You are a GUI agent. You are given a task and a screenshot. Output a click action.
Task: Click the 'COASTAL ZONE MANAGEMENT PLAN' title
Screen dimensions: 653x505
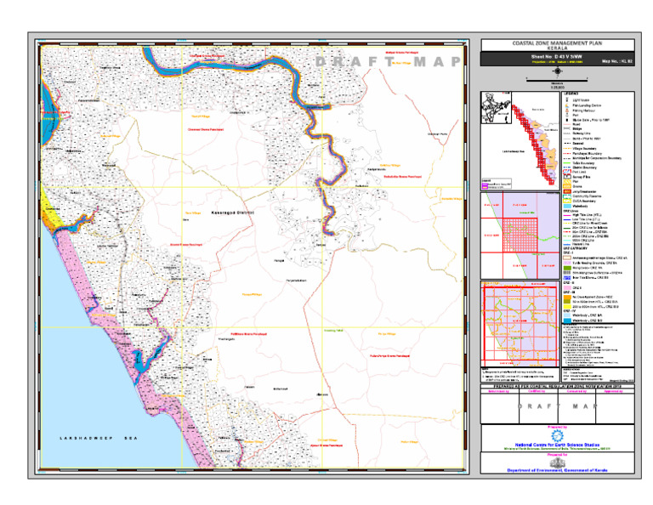click(x=557, y=43)
